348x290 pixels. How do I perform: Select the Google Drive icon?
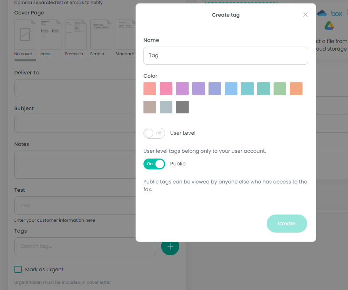(329, 26)
